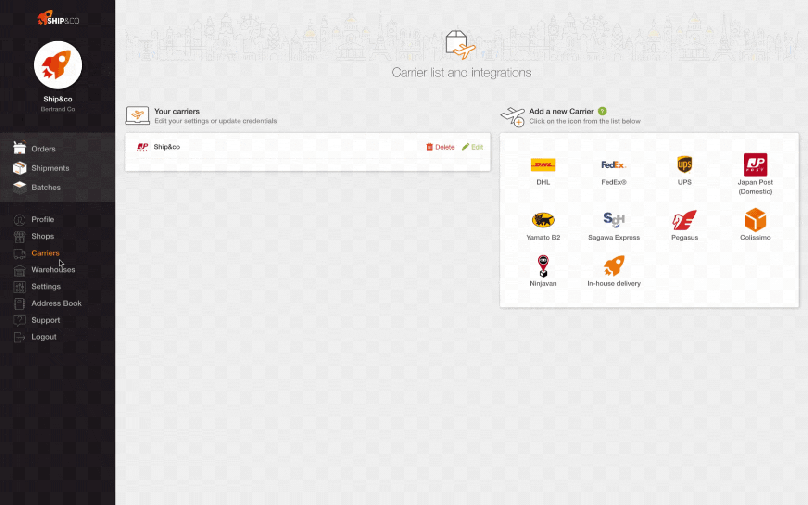Click the package plane header icon
This screenshot has height=505, width=808.
(460, 45)
